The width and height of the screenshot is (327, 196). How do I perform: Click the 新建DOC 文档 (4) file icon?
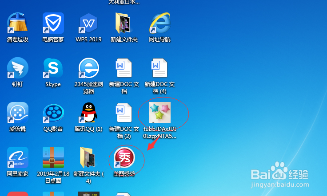[160, 68]
